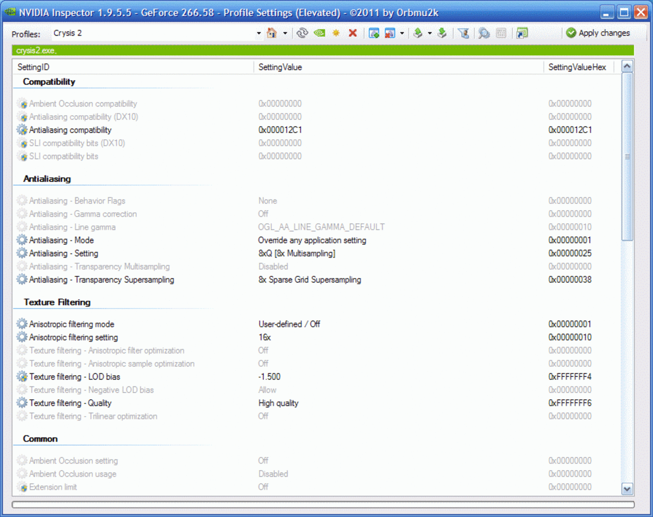The width and height of the screenshot is (653, 517).
Task: Select 'Antialiasing - Behavior Flags' row label
Action: pyautogui.click(x=77, y=201)
